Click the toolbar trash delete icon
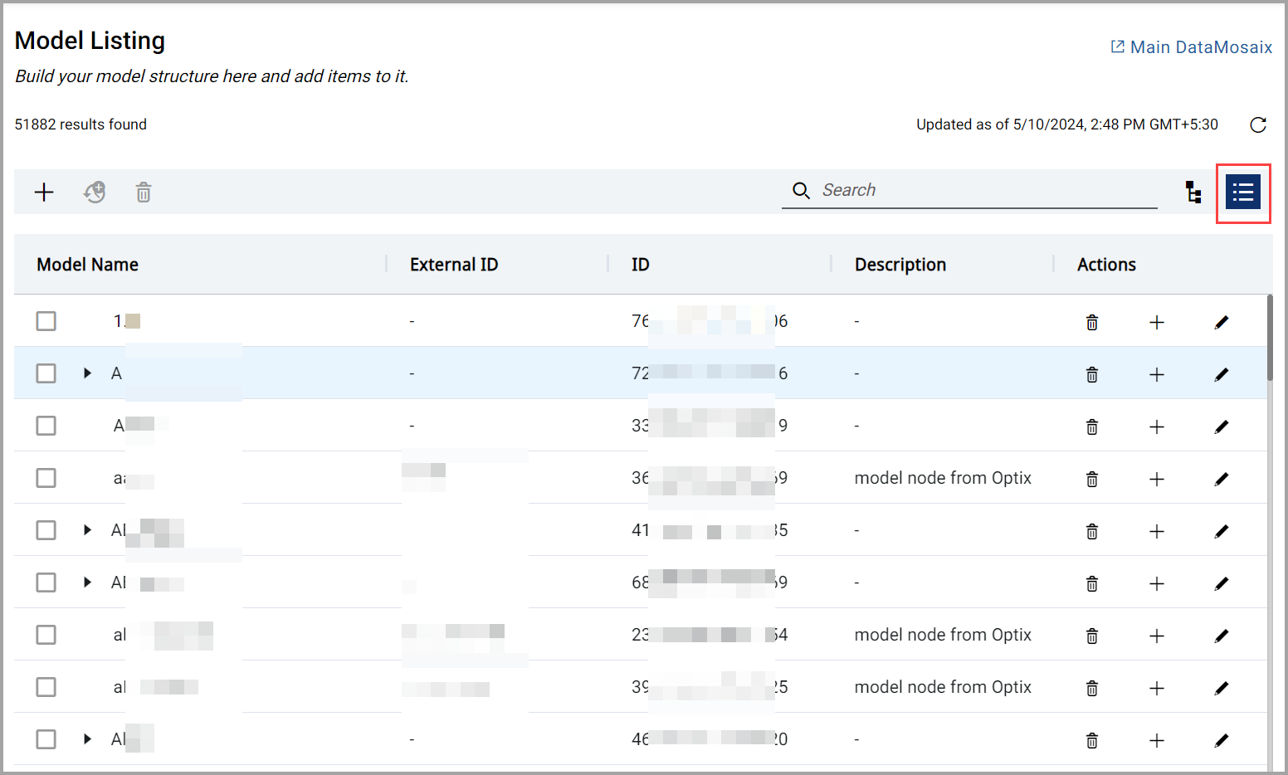This screenshot has width=1288, height=775. coord(144,193)
